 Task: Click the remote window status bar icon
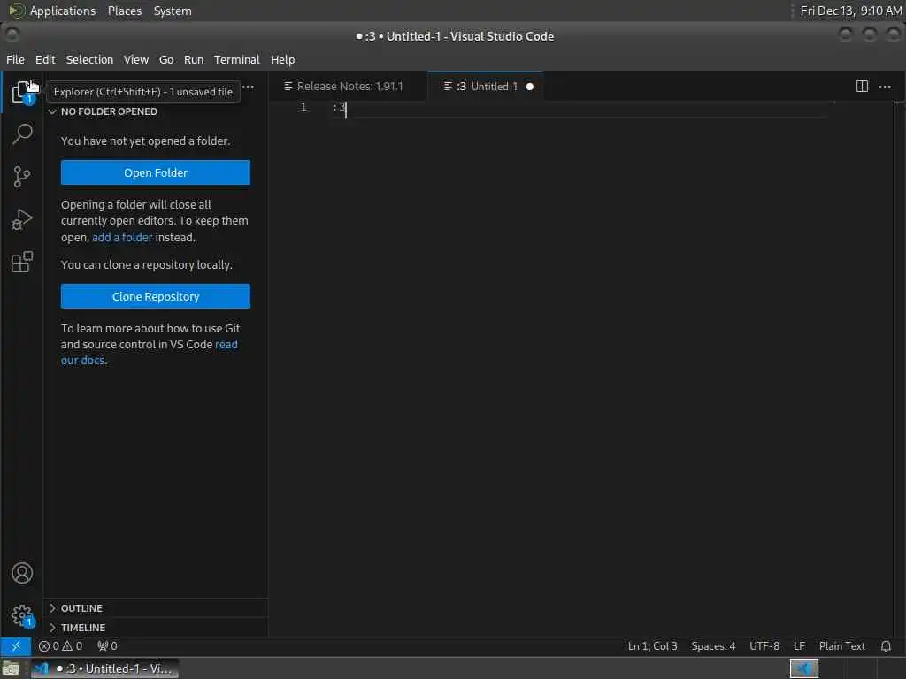tap(16, 646)
